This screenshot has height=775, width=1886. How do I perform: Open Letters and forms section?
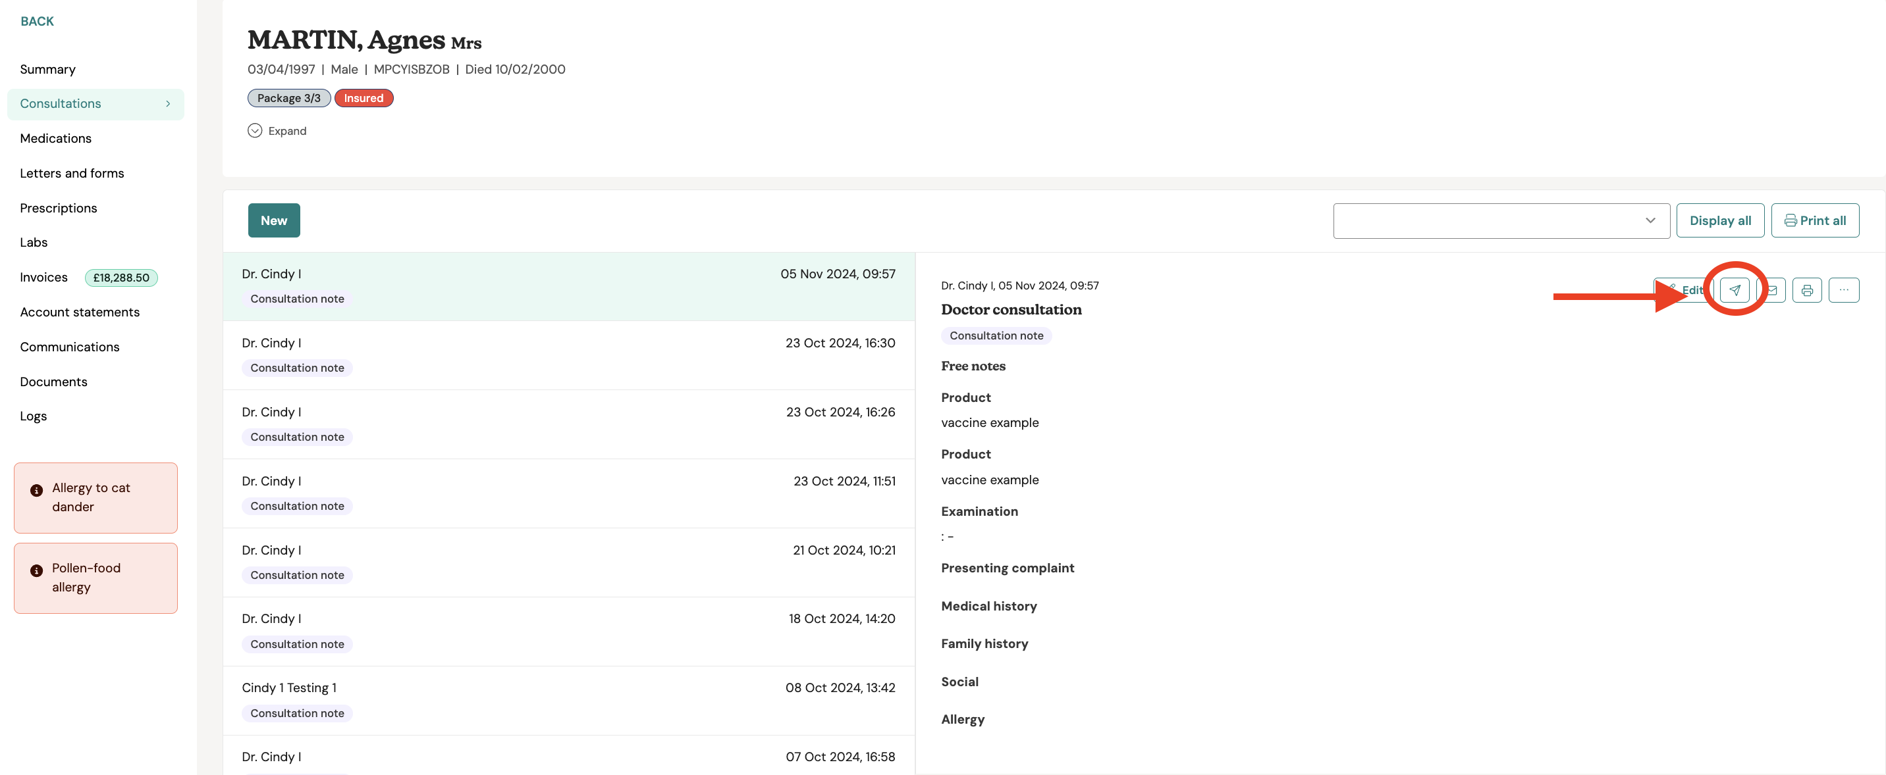pyautogui.click(x=72, y=173)
